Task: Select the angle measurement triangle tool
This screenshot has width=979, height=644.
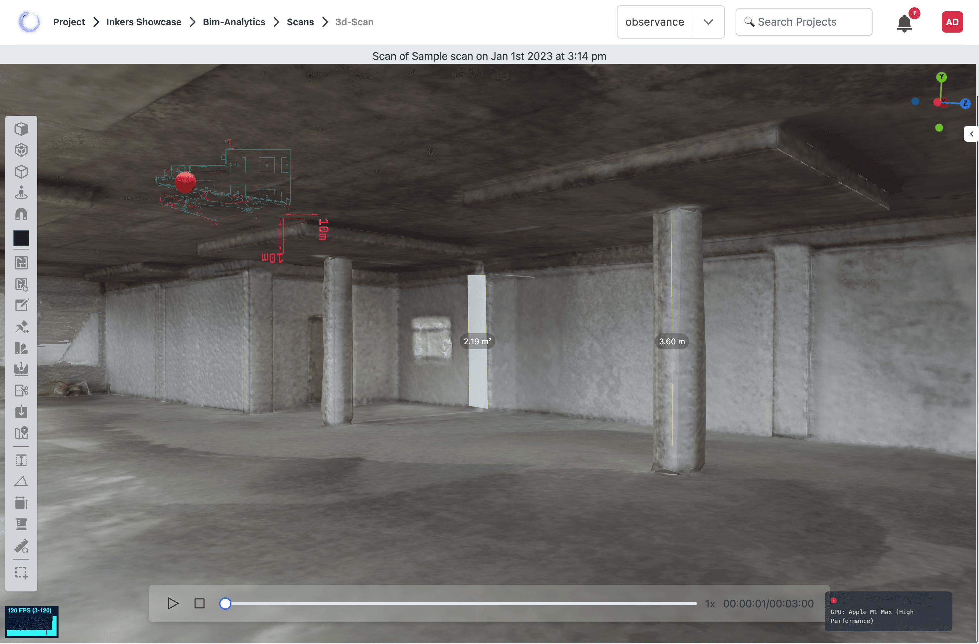Action: tap(21, 481)
